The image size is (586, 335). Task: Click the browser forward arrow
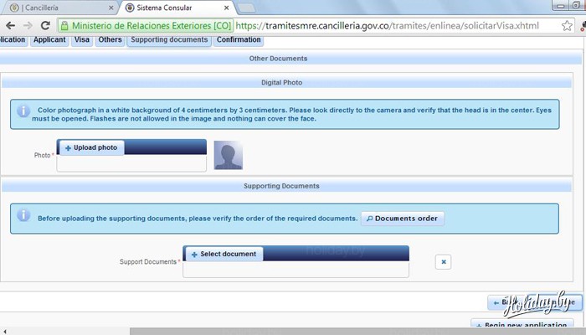[28, 25]
